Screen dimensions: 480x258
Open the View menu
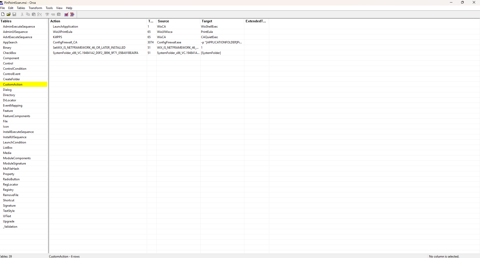coord(59,8)
